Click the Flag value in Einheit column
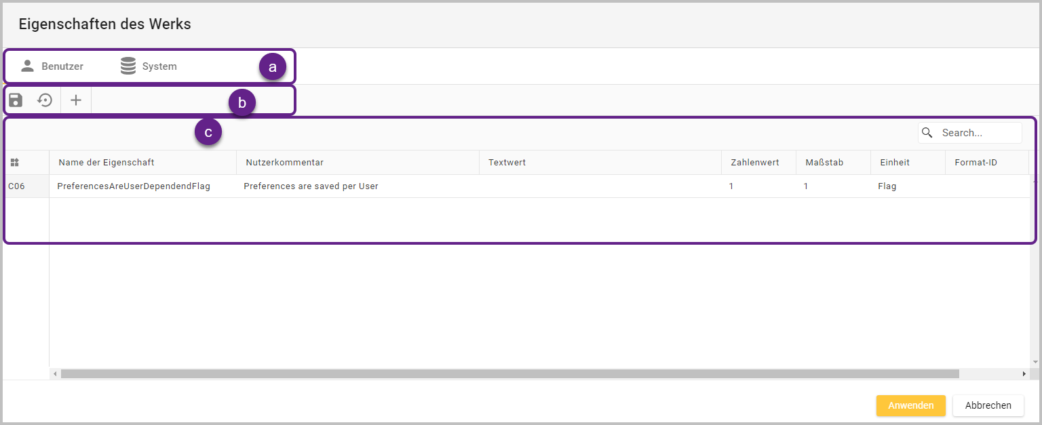Image resolution: width=1042 pixels, height=425 pixels. coord(887,186)
